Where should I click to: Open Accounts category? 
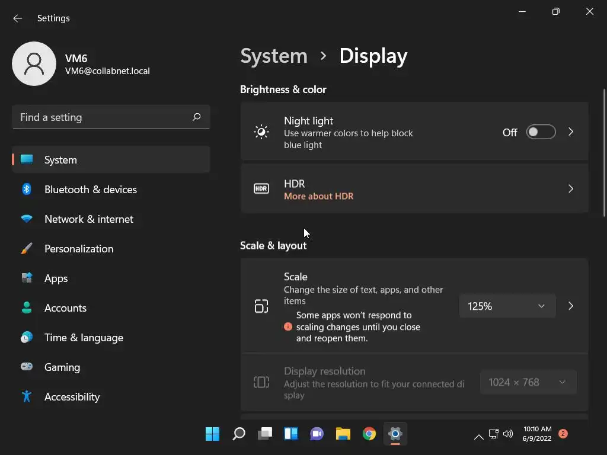click(x=111, y=308)
